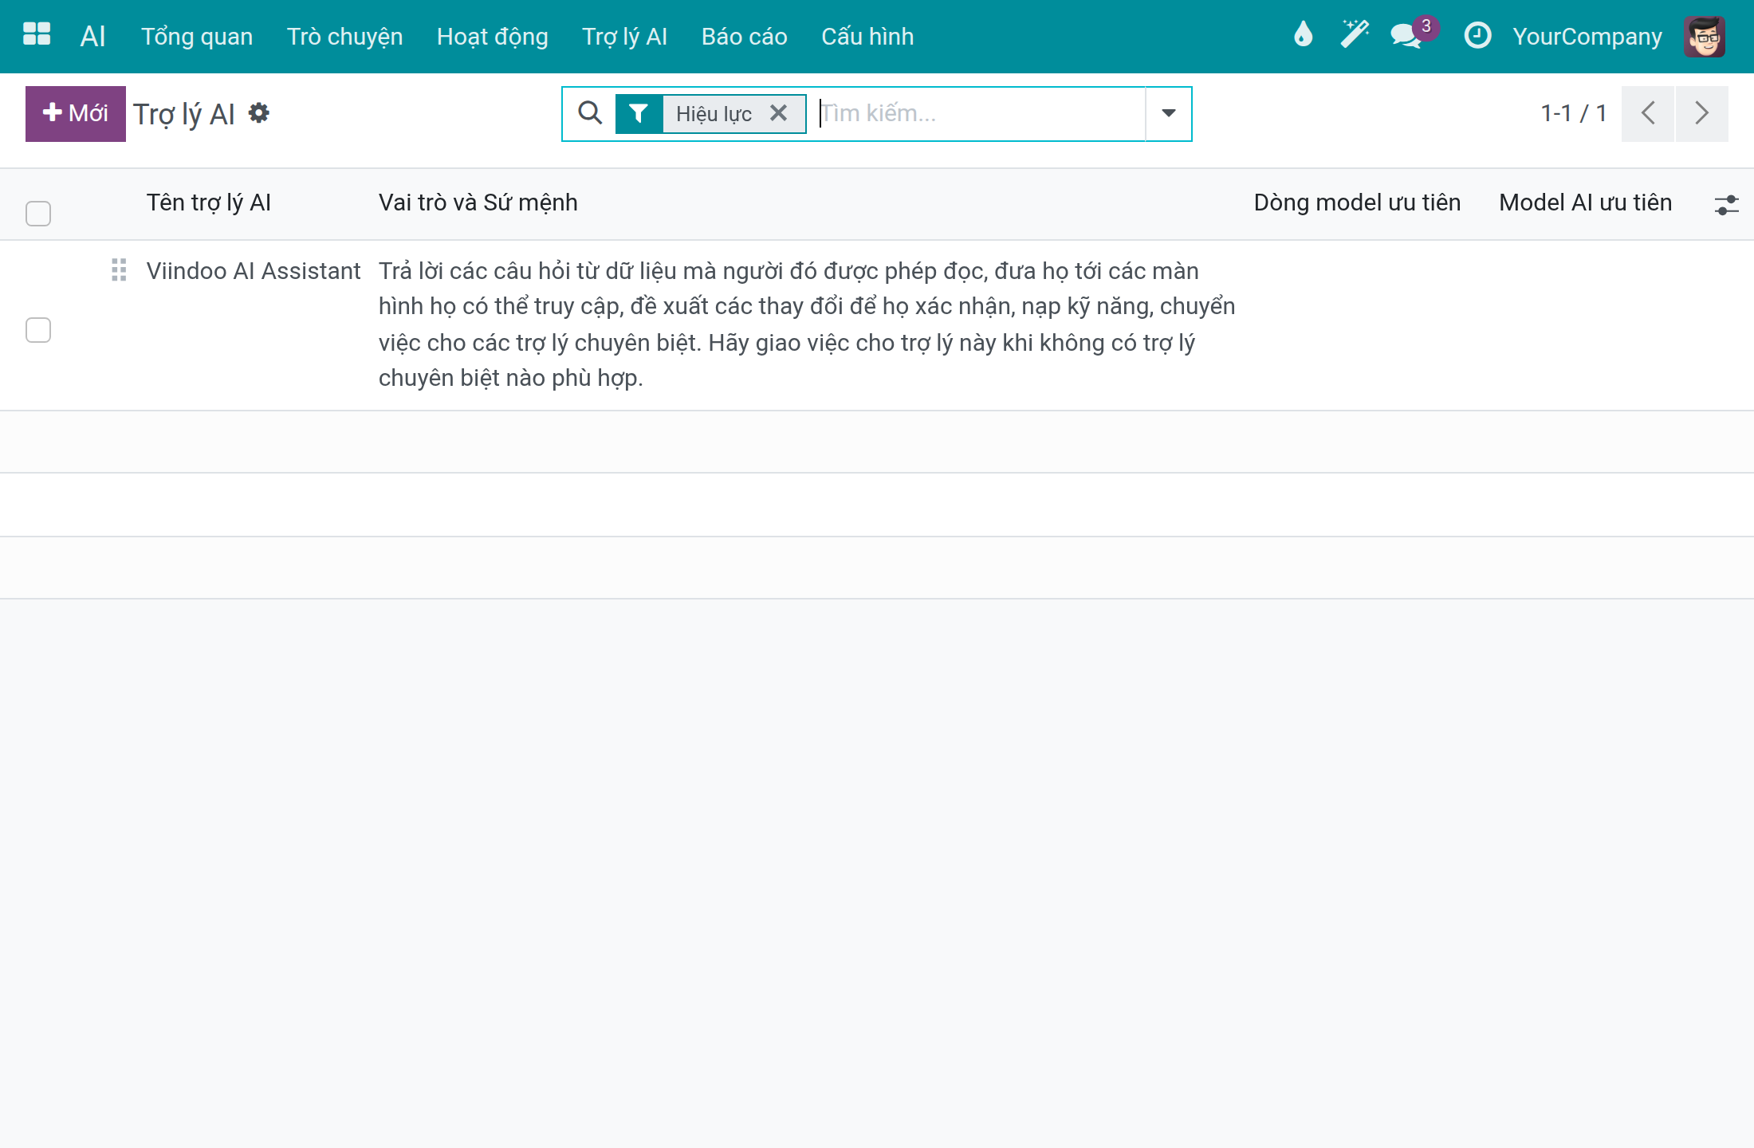Image resolution: width=1754 pixels, height=1148 pixels.
Task: Click the AI app name link
Action: [x=92, y=36]
